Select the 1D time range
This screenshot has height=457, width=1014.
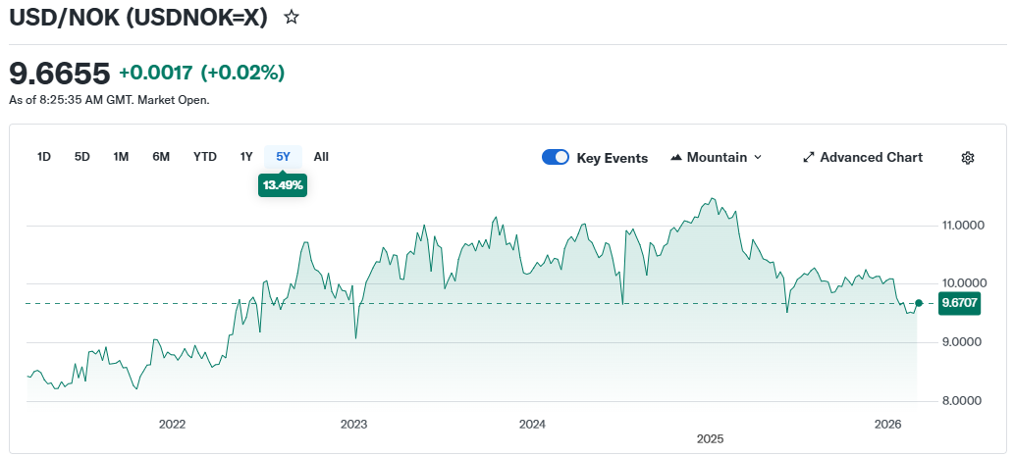click(44, 157)
